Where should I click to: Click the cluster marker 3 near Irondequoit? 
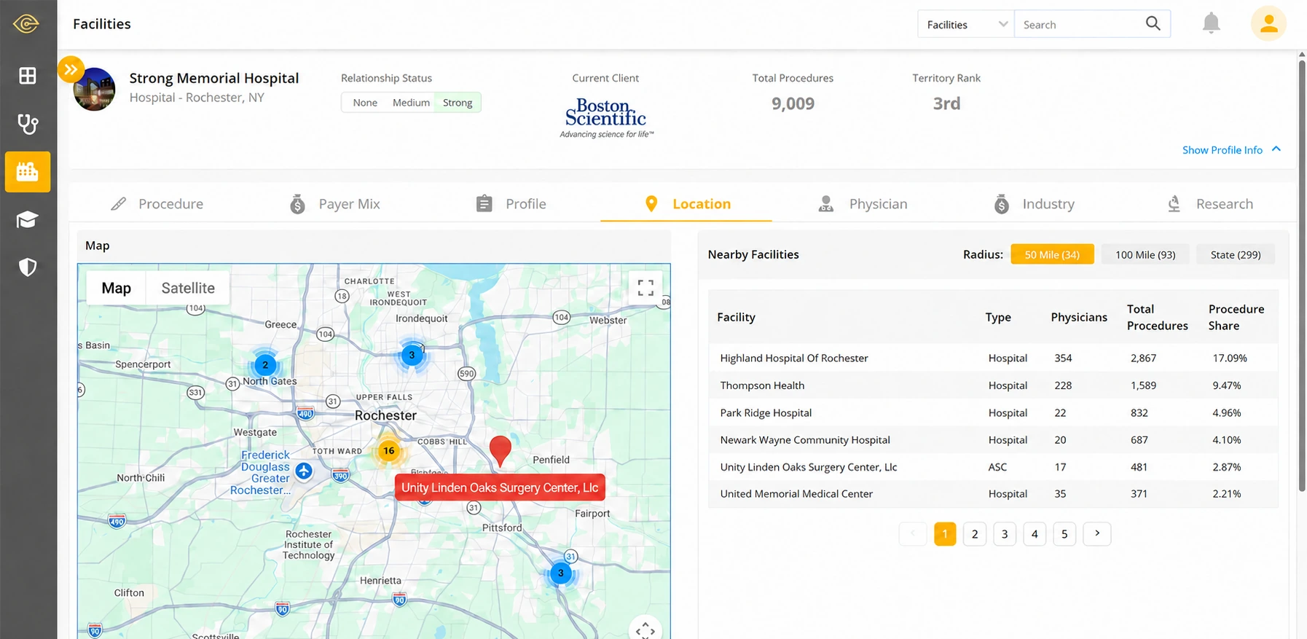(412, 356)
